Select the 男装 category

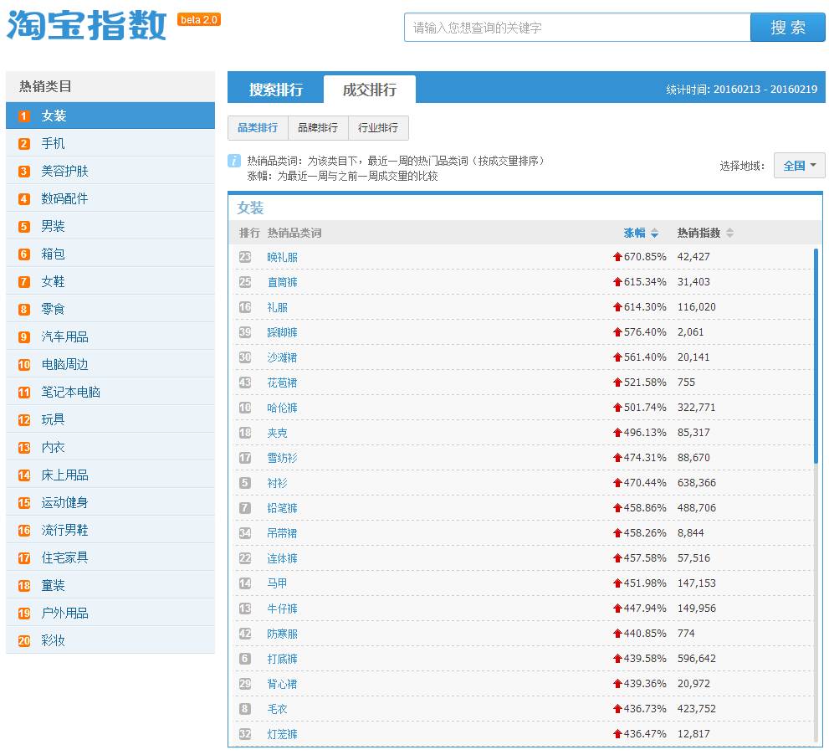(110, 226)
